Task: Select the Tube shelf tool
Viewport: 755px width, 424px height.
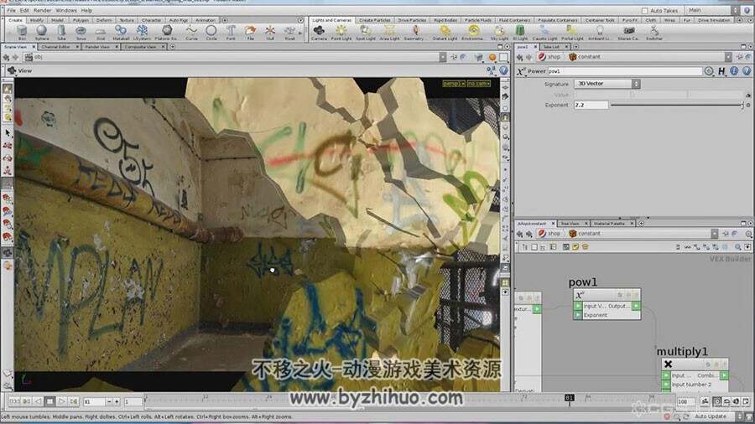Action: click(61, 33)
